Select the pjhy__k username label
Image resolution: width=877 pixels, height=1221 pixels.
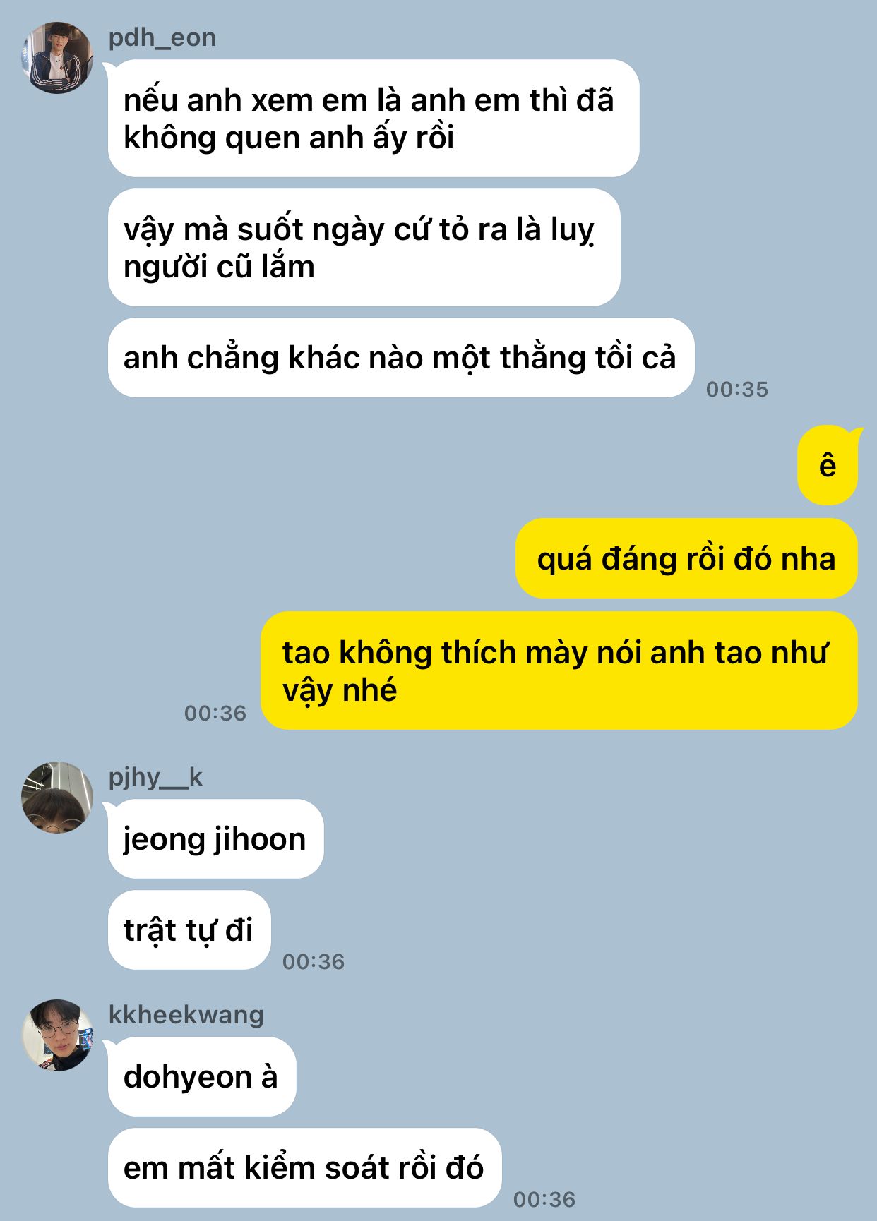click(155, 777)
